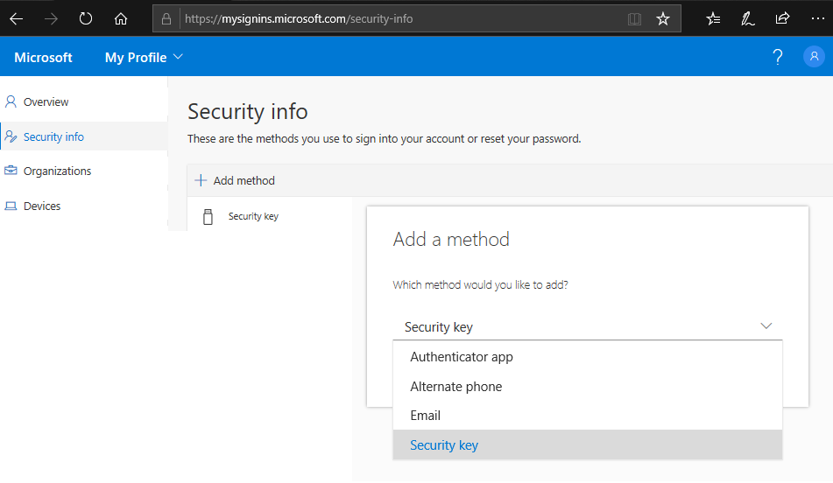Screen dimensions: 833x483
Task: Go to the browser home page icon
Action: (x=121, y=18)
